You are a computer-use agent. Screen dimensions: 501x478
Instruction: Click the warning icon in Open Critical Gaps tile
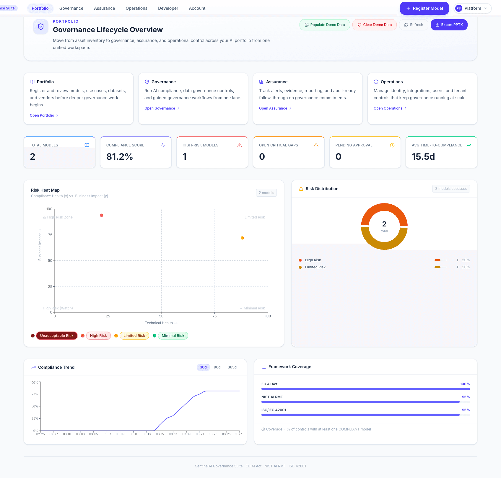(316, 145)
